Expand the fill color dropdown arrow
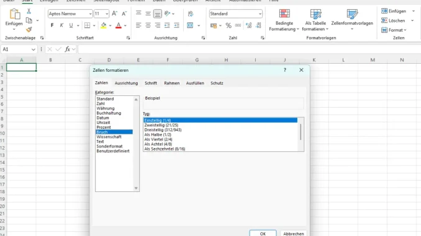The image size is (421, 236). tap(110, 26)
